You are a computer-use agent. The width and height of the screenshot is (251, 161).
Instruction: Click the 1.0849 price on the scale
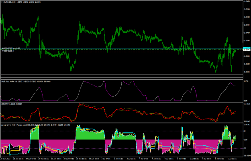(x=247, y=64)
